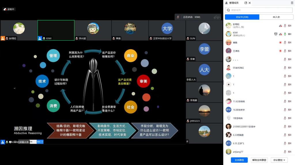Click artjiang77's avatar in the member list
This screenshot has height=165, width=295.
228,152
